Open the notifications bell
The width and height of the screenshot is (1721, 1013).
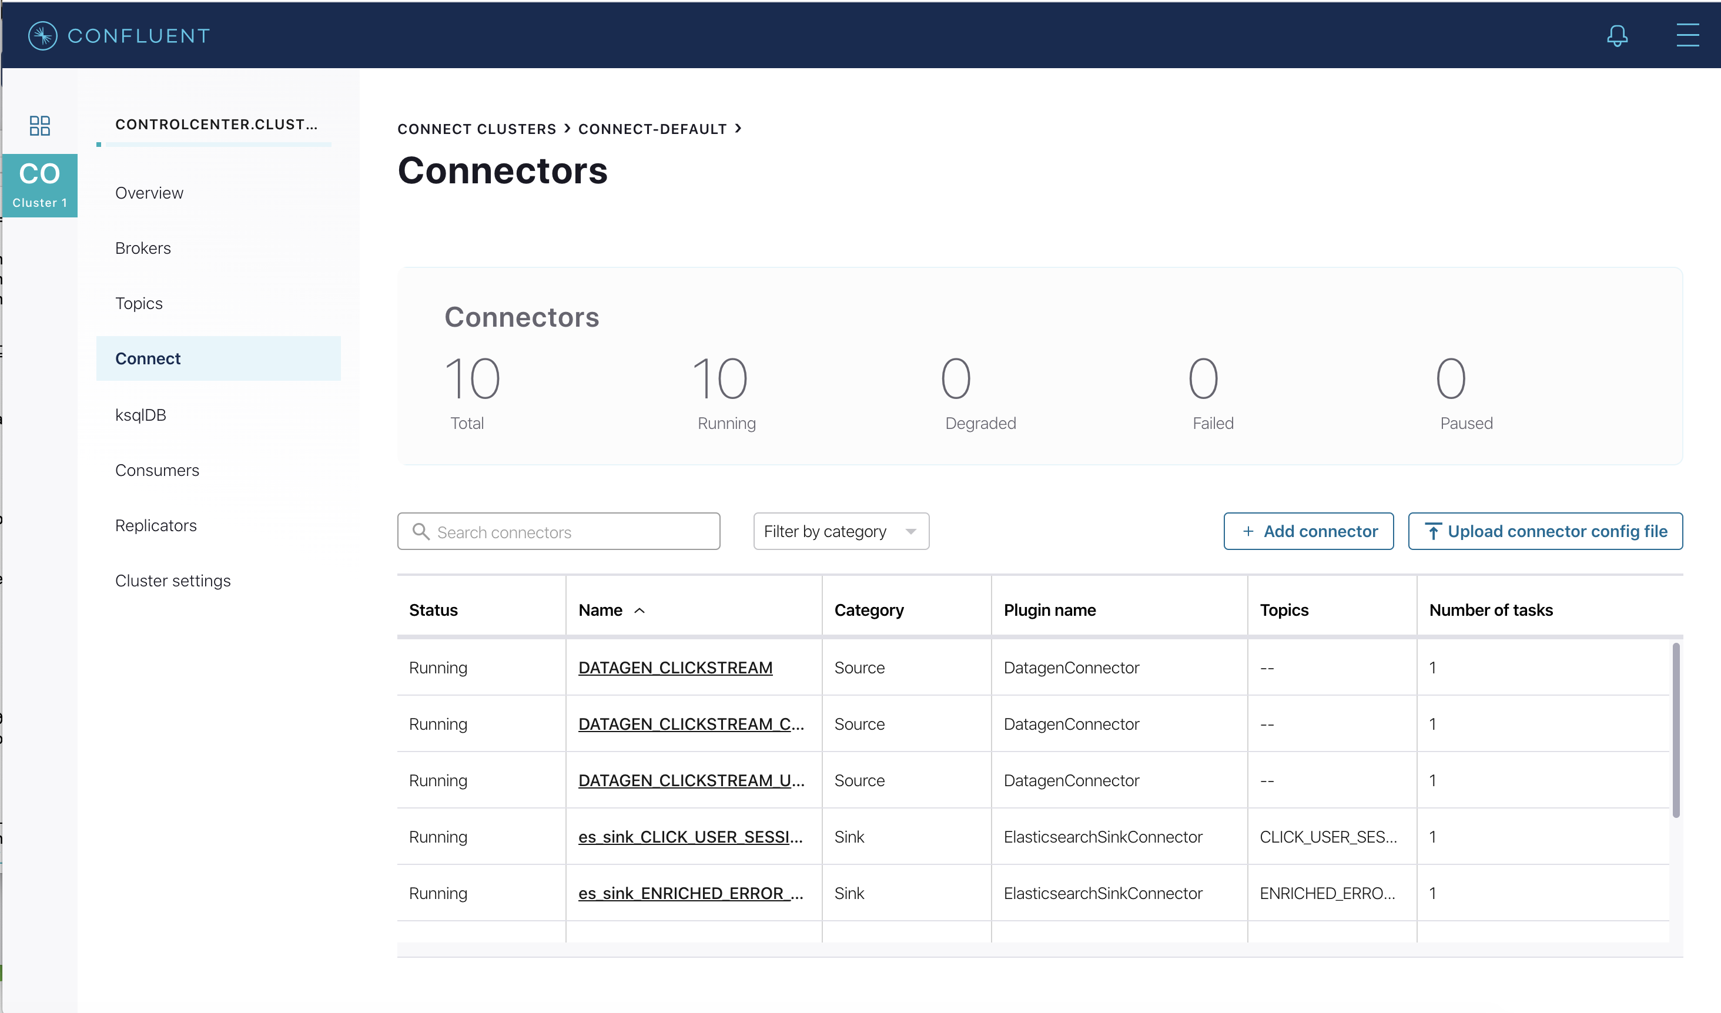point(1616,35)
